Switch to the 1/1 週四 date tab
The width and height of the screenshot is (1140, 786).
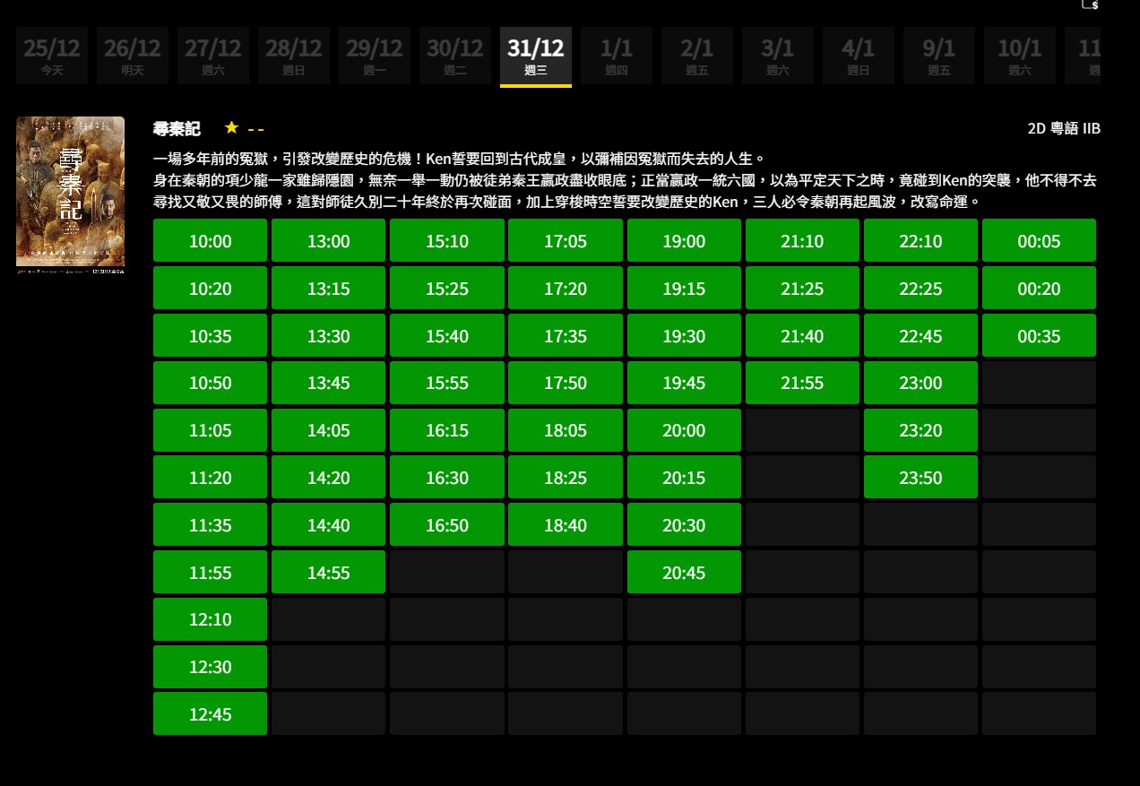617,55
